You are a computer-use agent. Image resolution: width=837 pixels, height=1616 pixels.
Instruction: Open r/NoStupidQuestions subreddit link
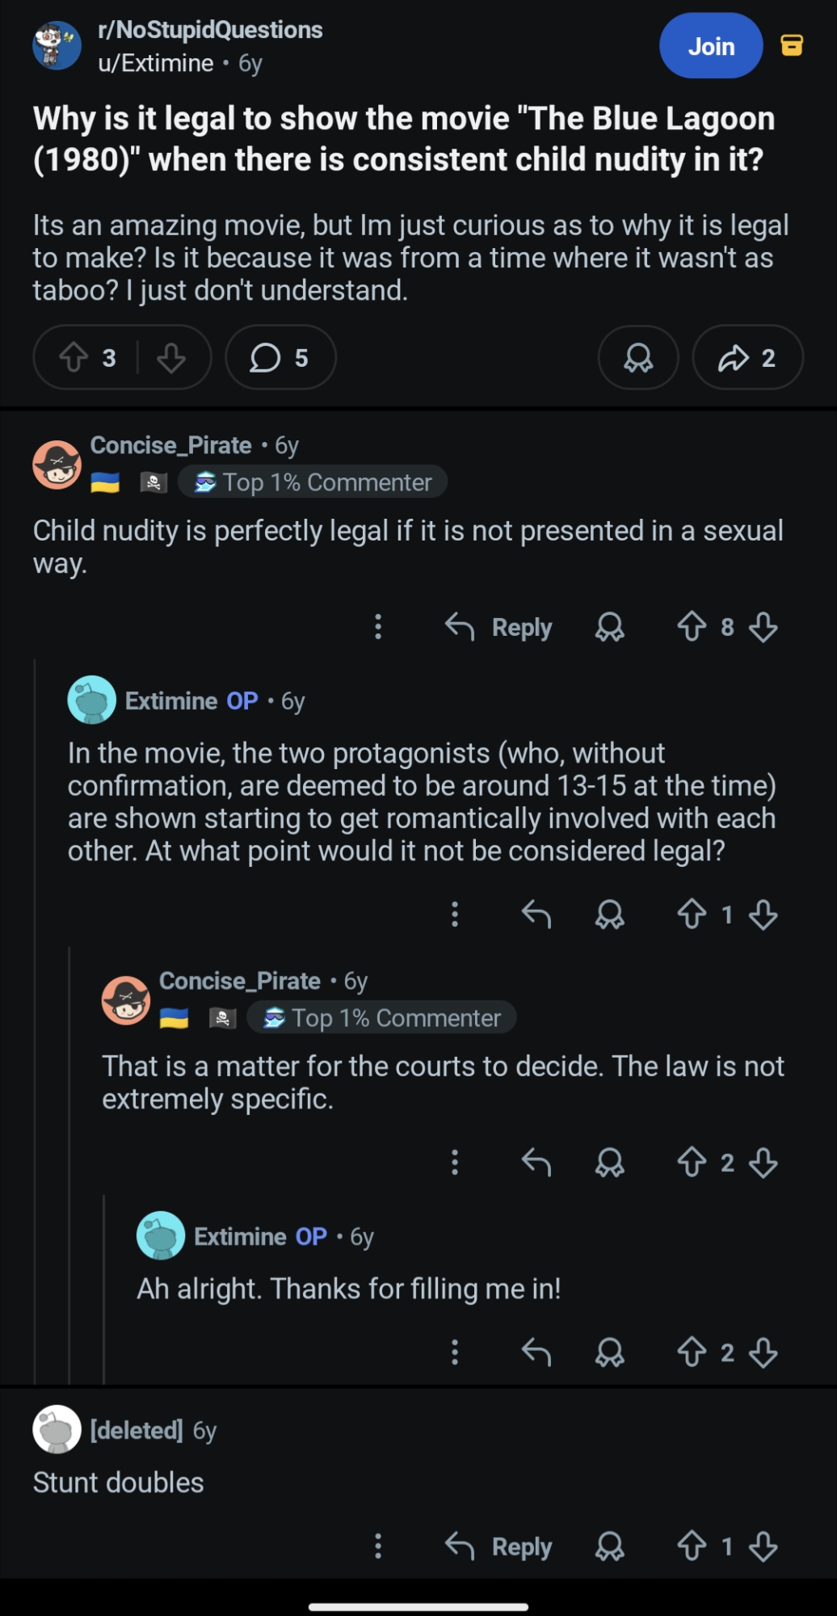pos(210,30)
